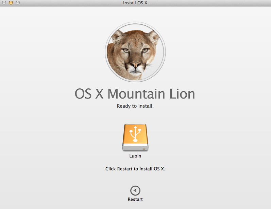
Task: Click the 'Install OS X' window title
Action: pos(135,3)
